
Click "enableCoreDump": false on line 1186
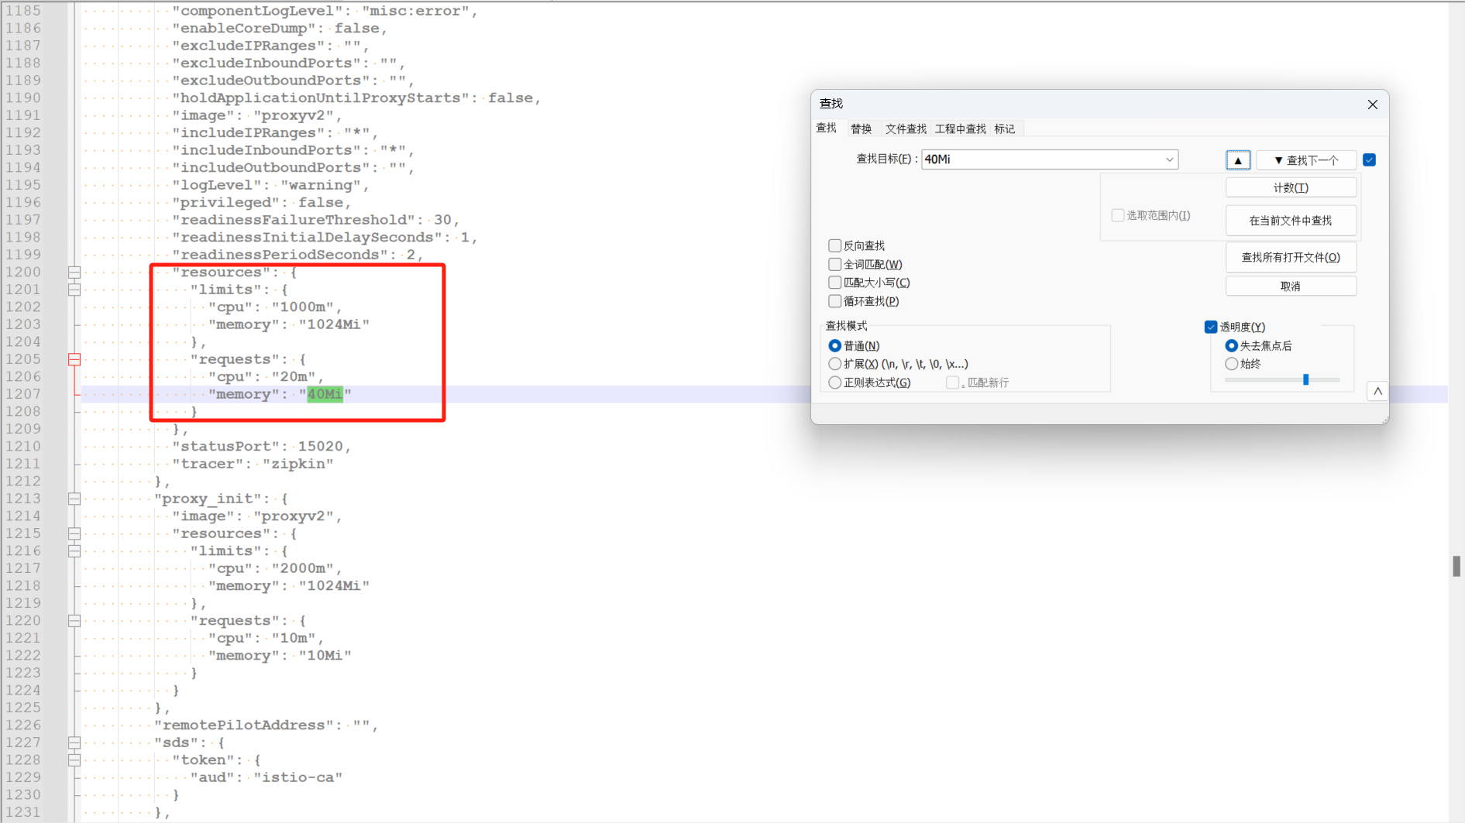(279, 29)
